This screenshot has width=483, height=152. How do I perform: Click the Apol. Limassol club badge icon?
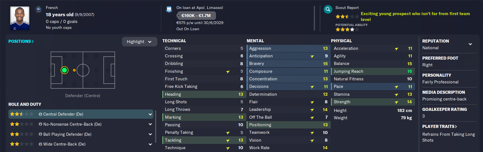click(169, 10)
